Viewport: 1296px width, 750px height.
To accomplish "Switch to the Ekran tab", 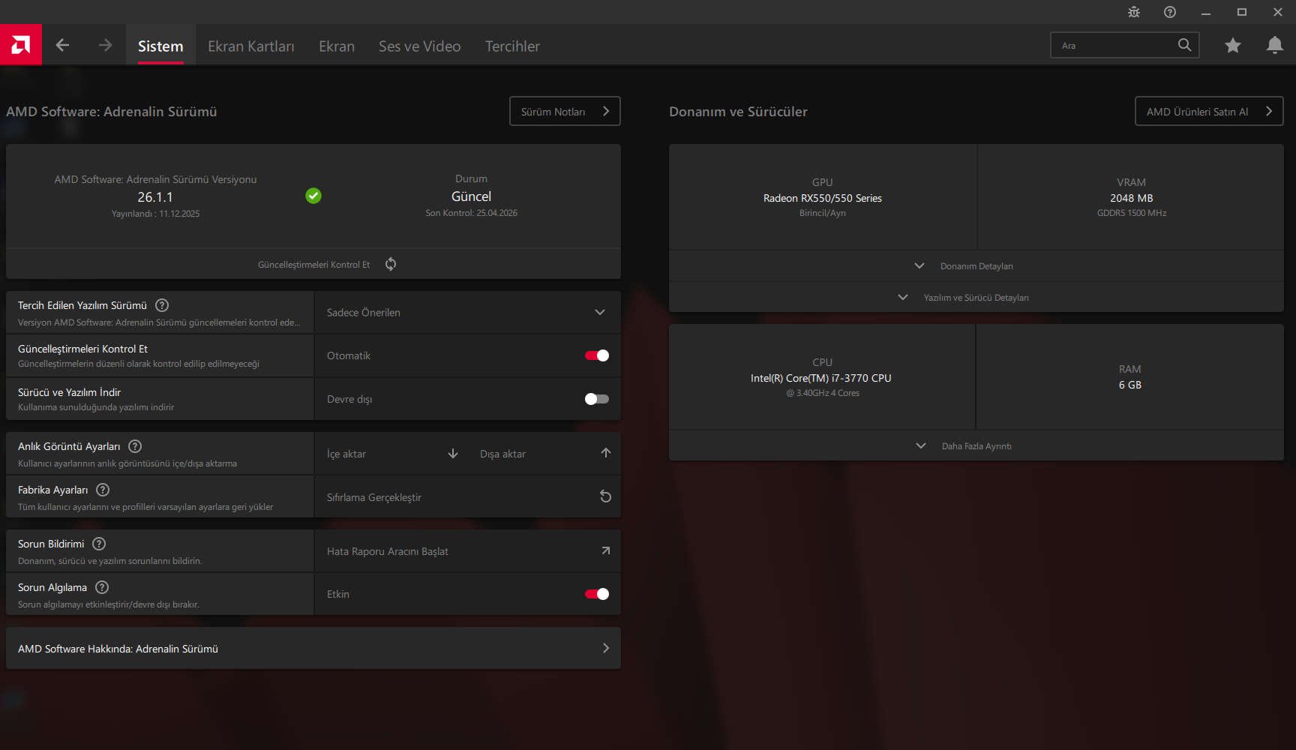I will coord(337,46).
